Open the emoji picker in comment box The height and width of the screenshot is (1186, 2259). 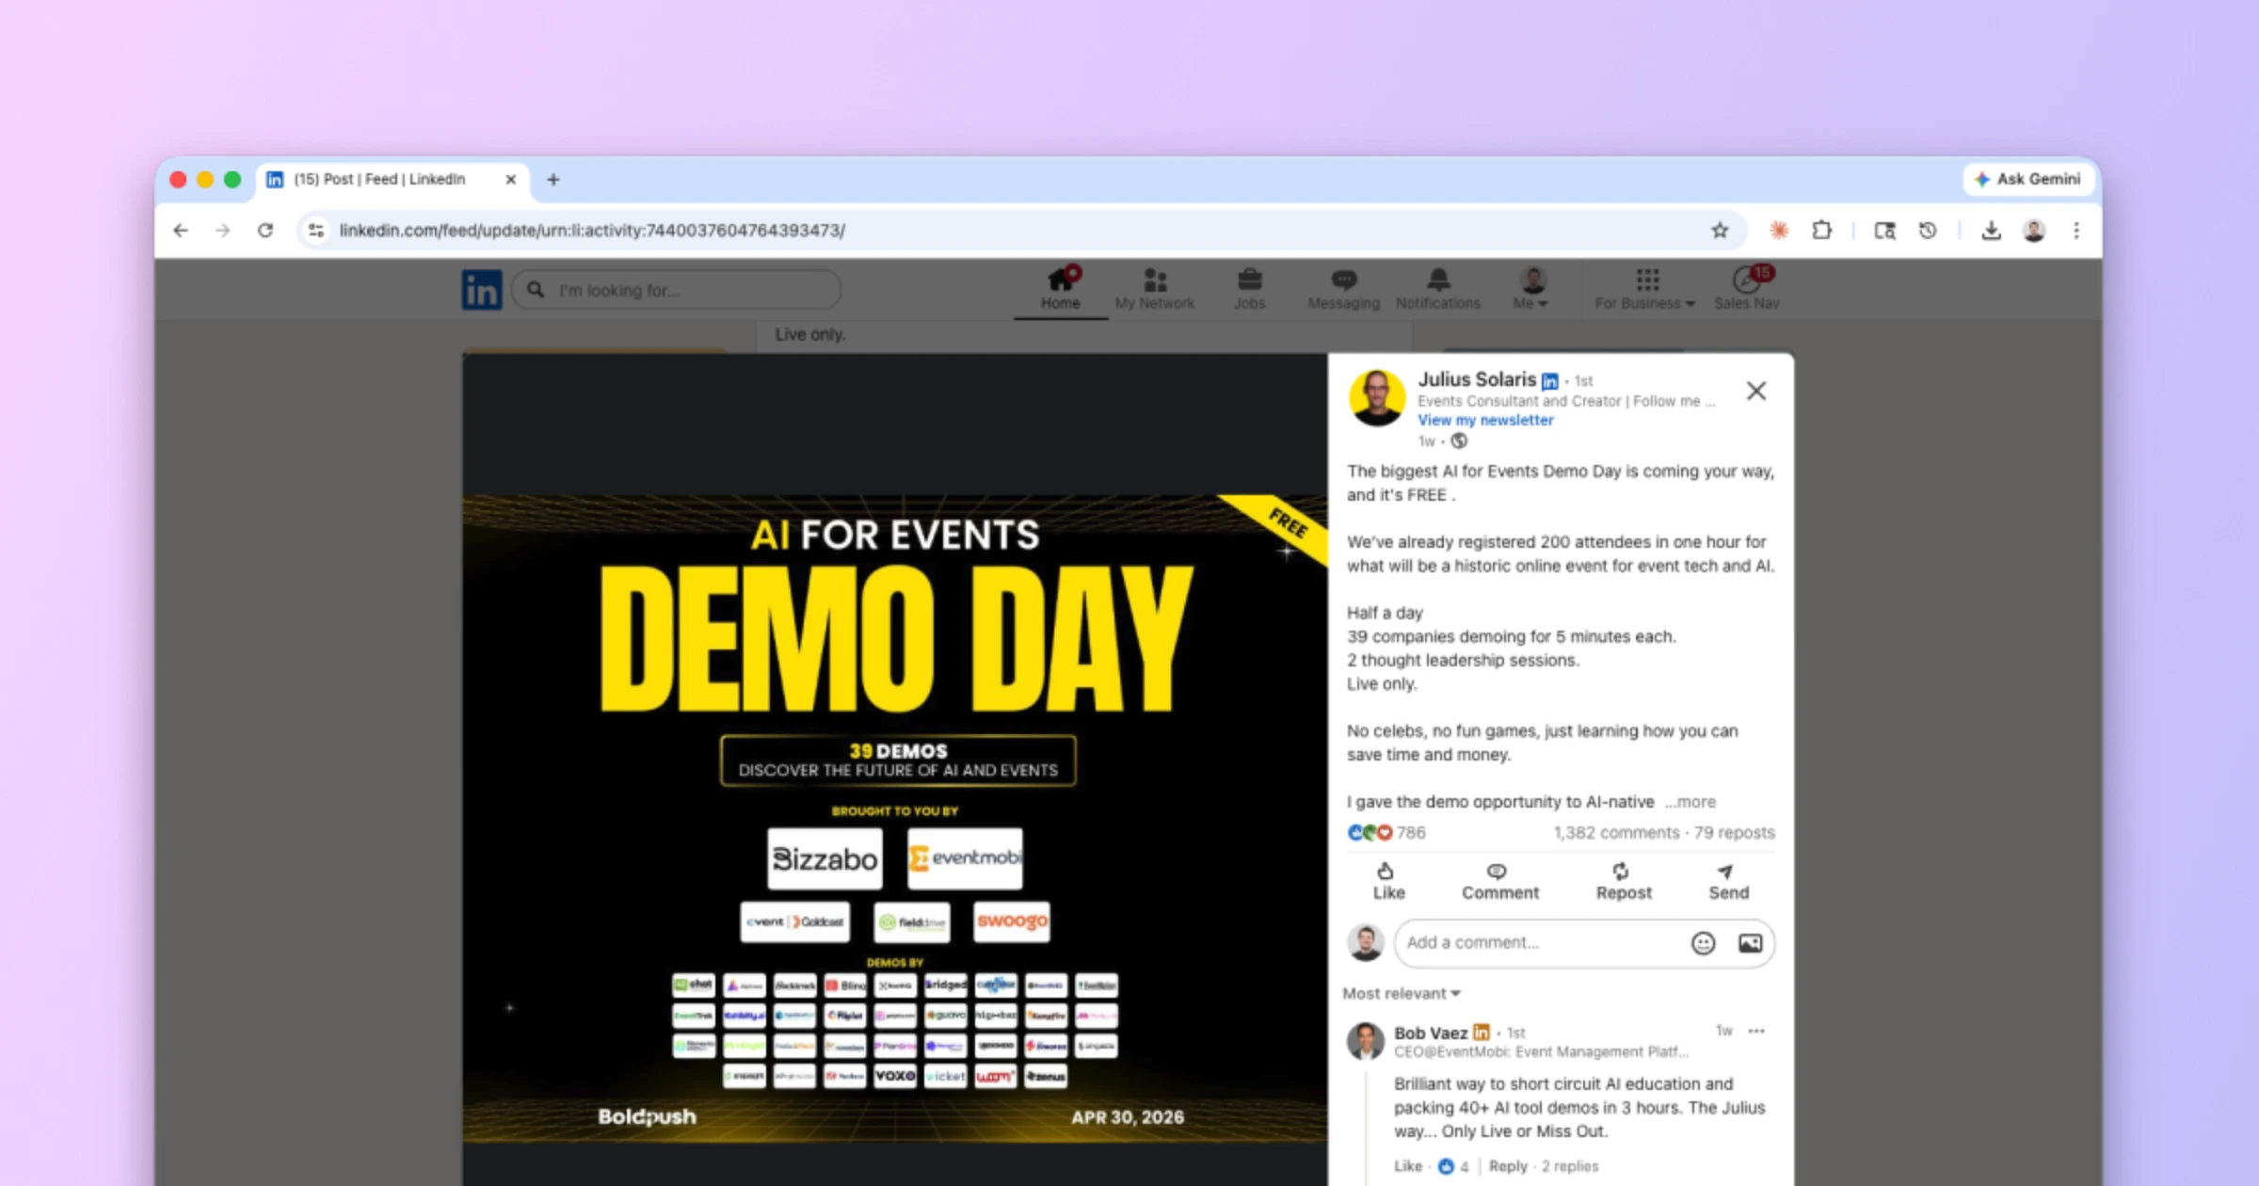click(x=1703, y=943)
